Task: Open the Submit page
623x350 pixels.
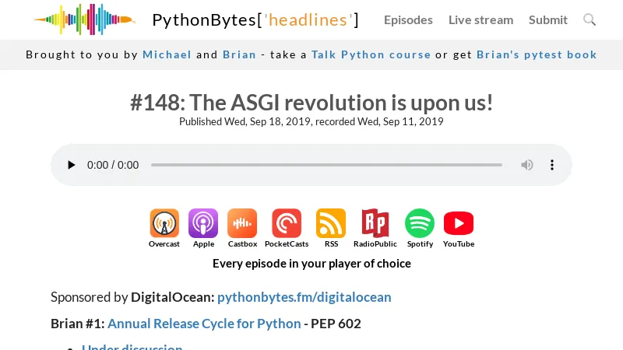Action: 548,20
